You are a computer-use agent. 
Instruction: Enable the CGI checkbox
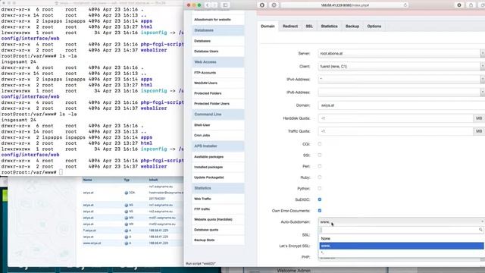point(320,144)
